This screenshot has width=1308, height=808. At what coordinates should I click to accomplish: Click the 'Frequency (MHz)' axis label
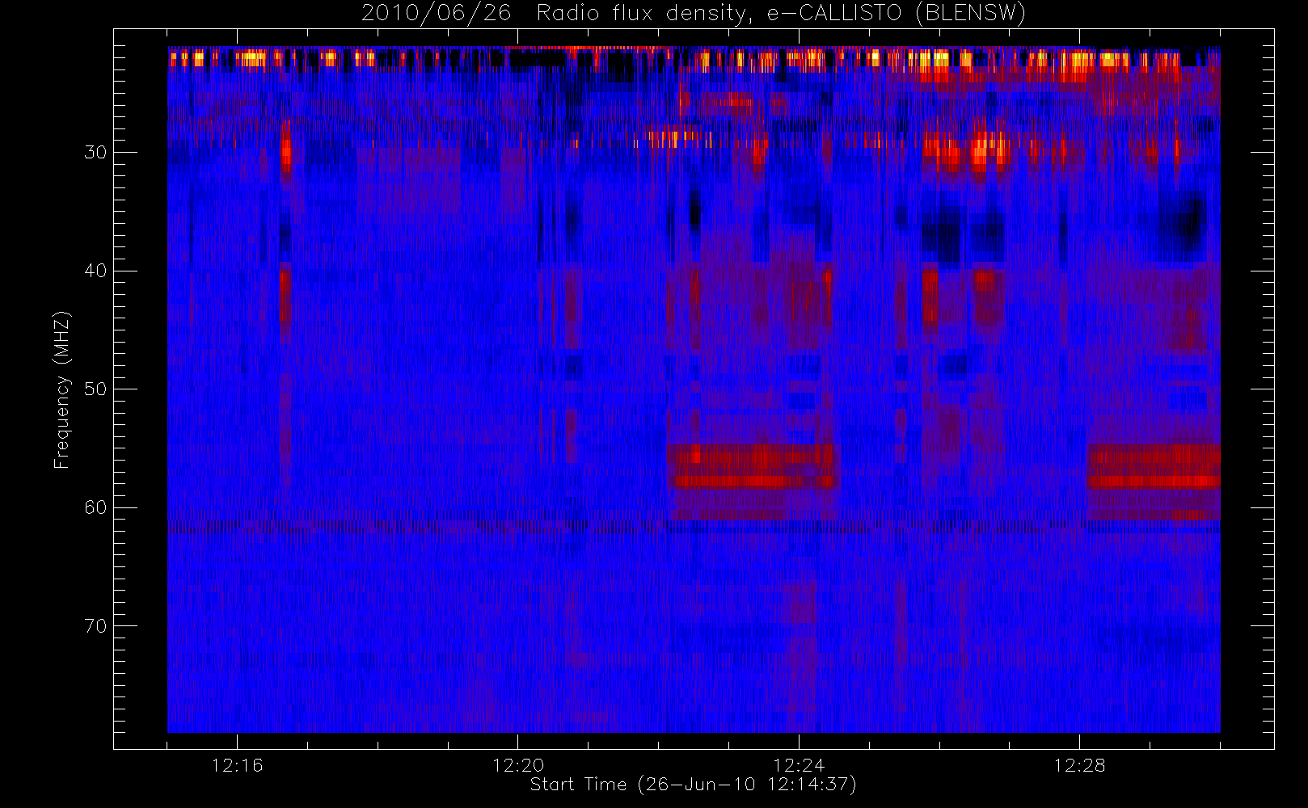[61, 389]
